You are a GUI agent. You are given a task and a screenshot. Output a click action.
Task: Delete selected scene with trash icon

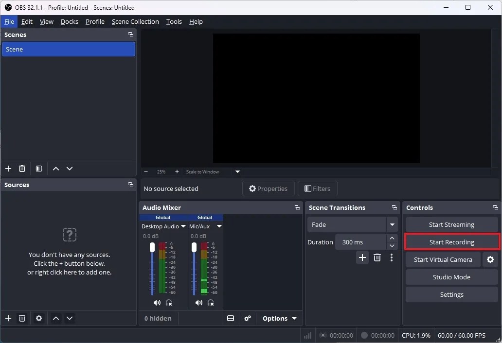point(22,169)
